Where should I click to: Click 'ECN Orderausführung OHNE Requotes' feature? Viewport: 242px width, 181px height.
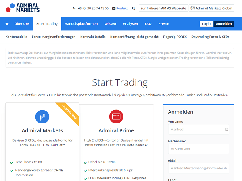click(x=117, y=178)
